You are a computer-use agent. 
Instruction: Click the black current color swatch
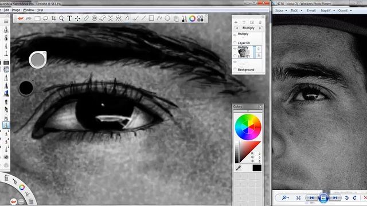point(257,168)
